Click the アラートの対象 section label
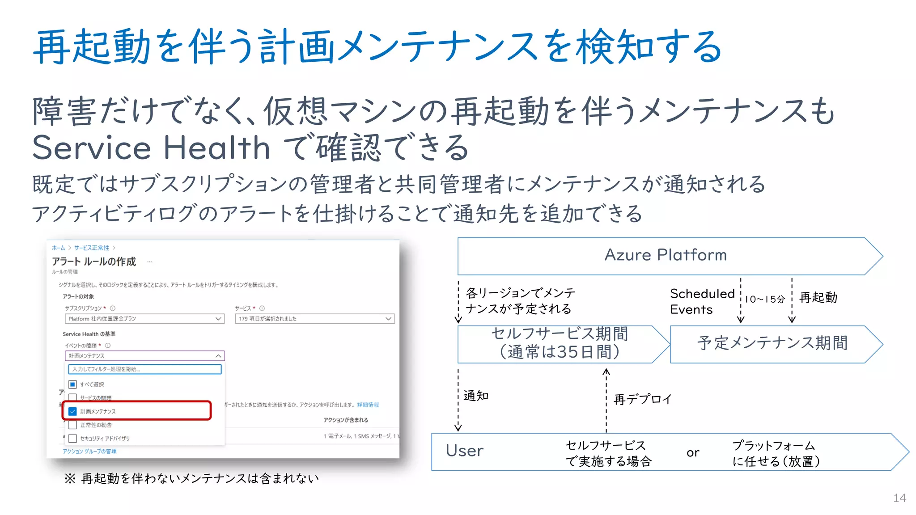 [78, 296]
